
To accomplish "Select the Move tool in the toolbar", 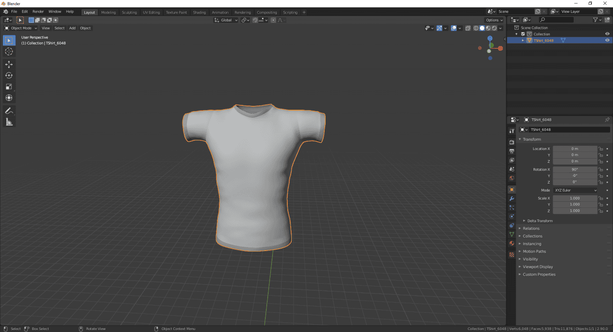I will (x=9, y=64).
